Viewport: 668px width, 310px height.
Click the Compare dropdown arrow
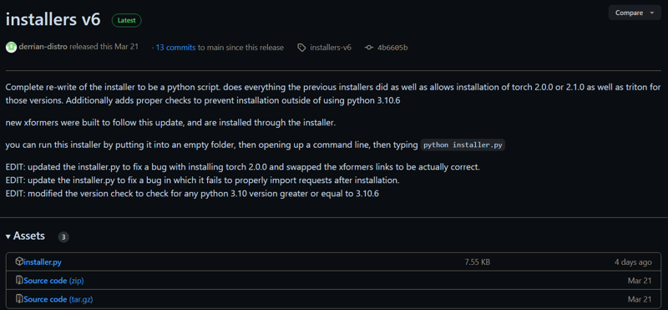(x=652, y=13)
